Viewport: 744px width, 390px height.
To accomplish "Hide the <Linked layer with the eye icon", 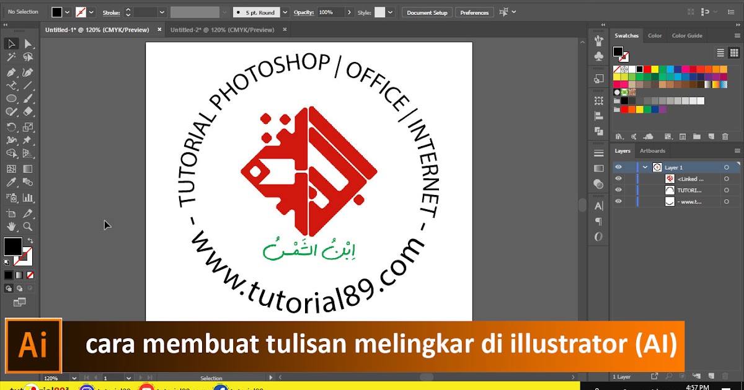I will [618, 178].
